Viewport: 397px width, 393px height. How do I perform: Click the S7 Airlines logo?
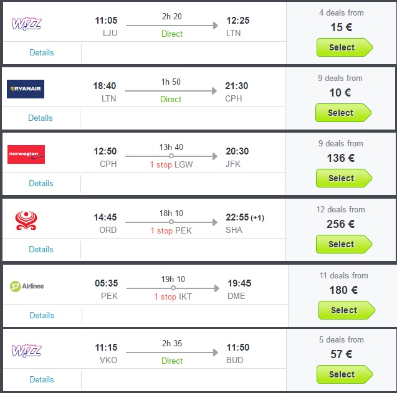tap(27, 286)
